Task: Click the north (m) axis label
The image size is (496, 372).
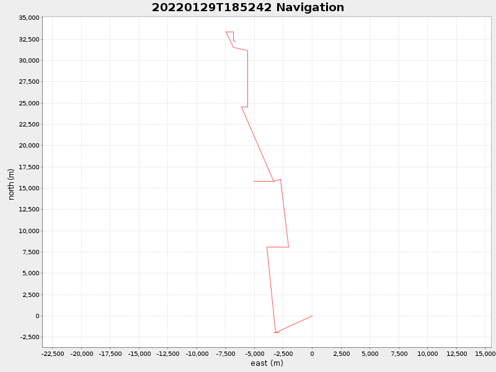Action: pyautogui.click(x=11, y=184)
